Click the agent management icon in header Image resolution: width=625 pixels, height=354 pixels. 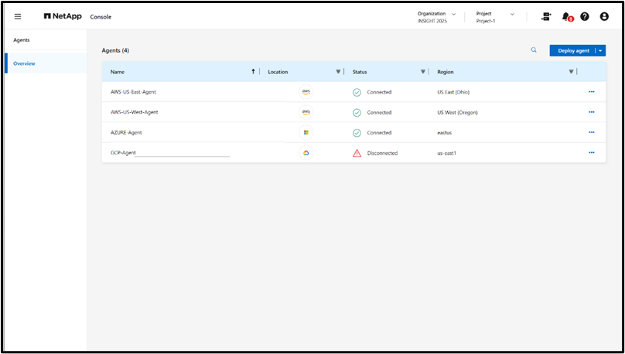(x=546, y=16)
